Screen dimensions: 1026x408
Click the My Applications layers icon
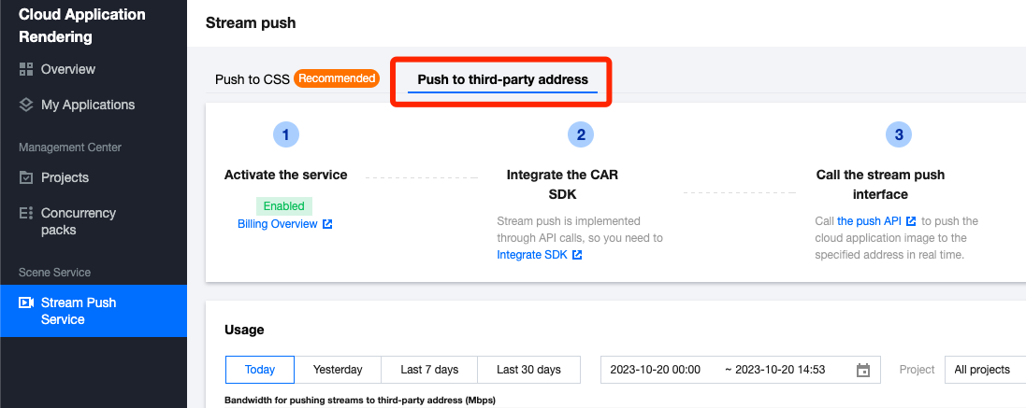(x=26, y=105)
